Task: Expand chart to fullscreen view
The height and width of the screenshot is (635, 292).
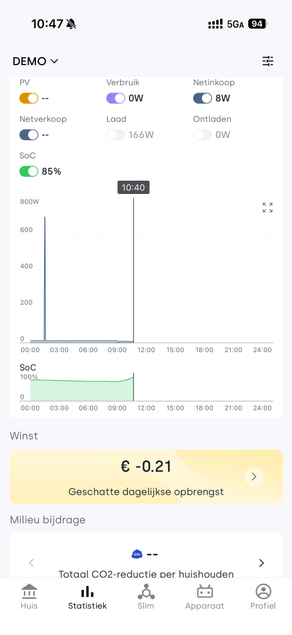Action: point(267,207)
